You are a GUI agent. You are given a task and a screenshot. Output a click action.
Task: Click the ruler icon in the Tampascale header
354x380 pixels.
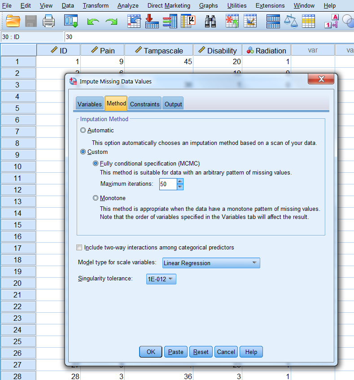[x=138, y=50]
